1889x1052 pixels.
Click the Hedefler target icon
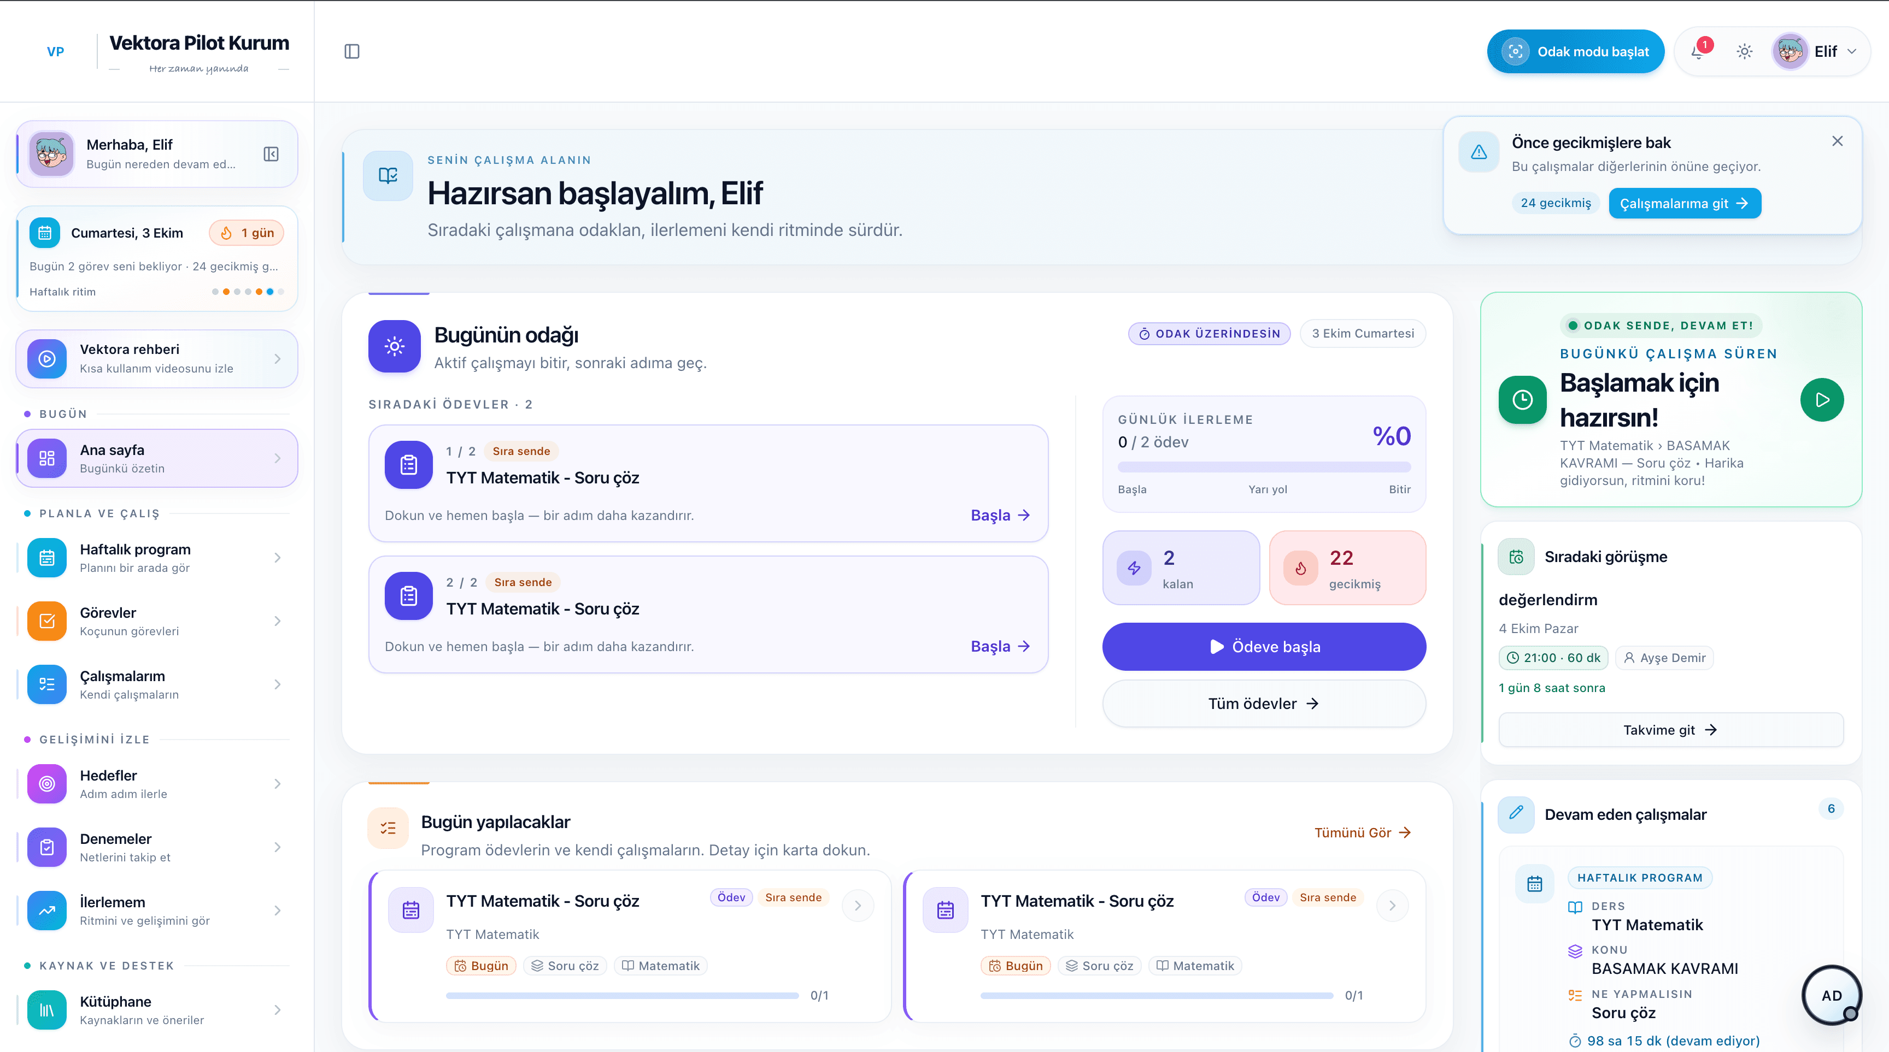point(47,784)
